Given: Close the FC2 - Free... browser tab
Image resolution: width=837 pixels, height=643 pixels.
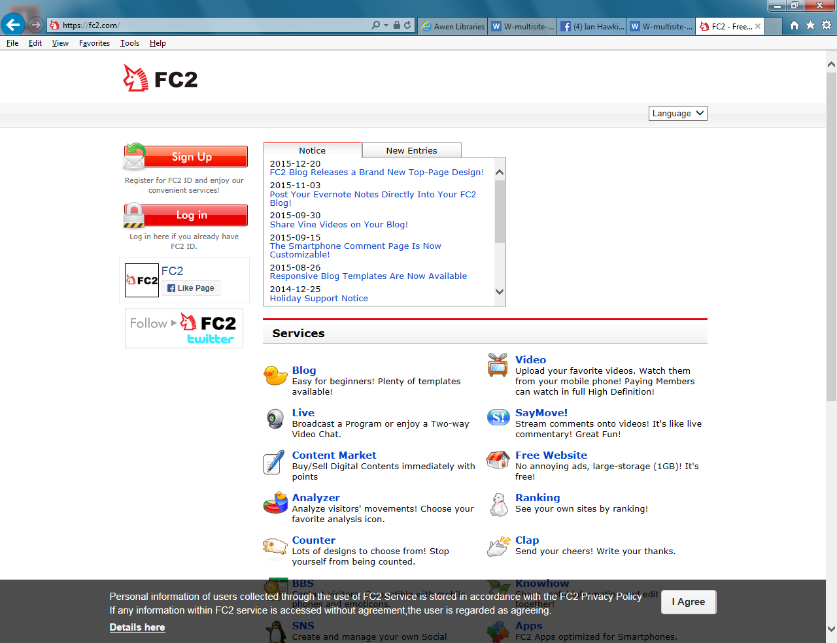Looking at the screenshot, I should coord(758,26).
